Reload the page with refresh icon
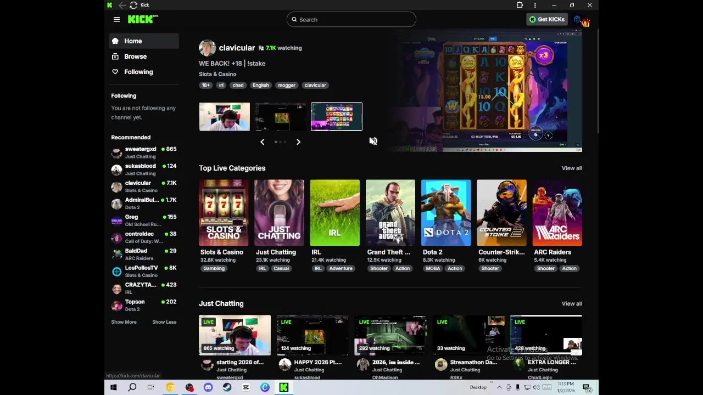703x395 pixels. (133, 5)
